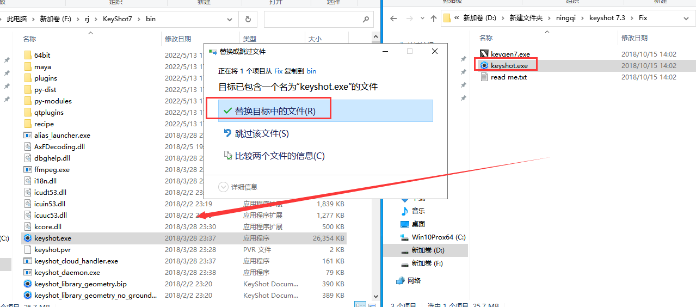Viewport: 696px width, 307px height.
Task: Select the keyshot_library_geometry.bip icon
Action: (x=28, y=284)
